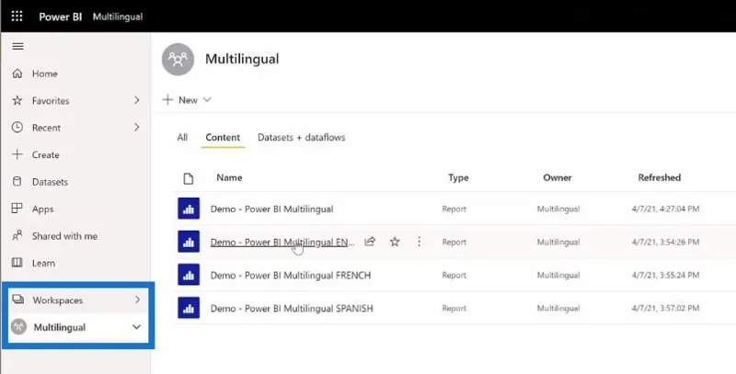Click the file type column header icon
The height and width of the screenshot is (374, 736).
click(x=189, y=178)
